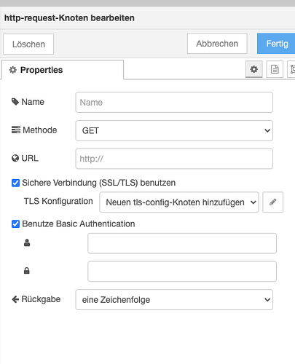Click the Löschen button
Viewport: 295px width, 364px height.
pyautogui.click(x=28, y=44)
